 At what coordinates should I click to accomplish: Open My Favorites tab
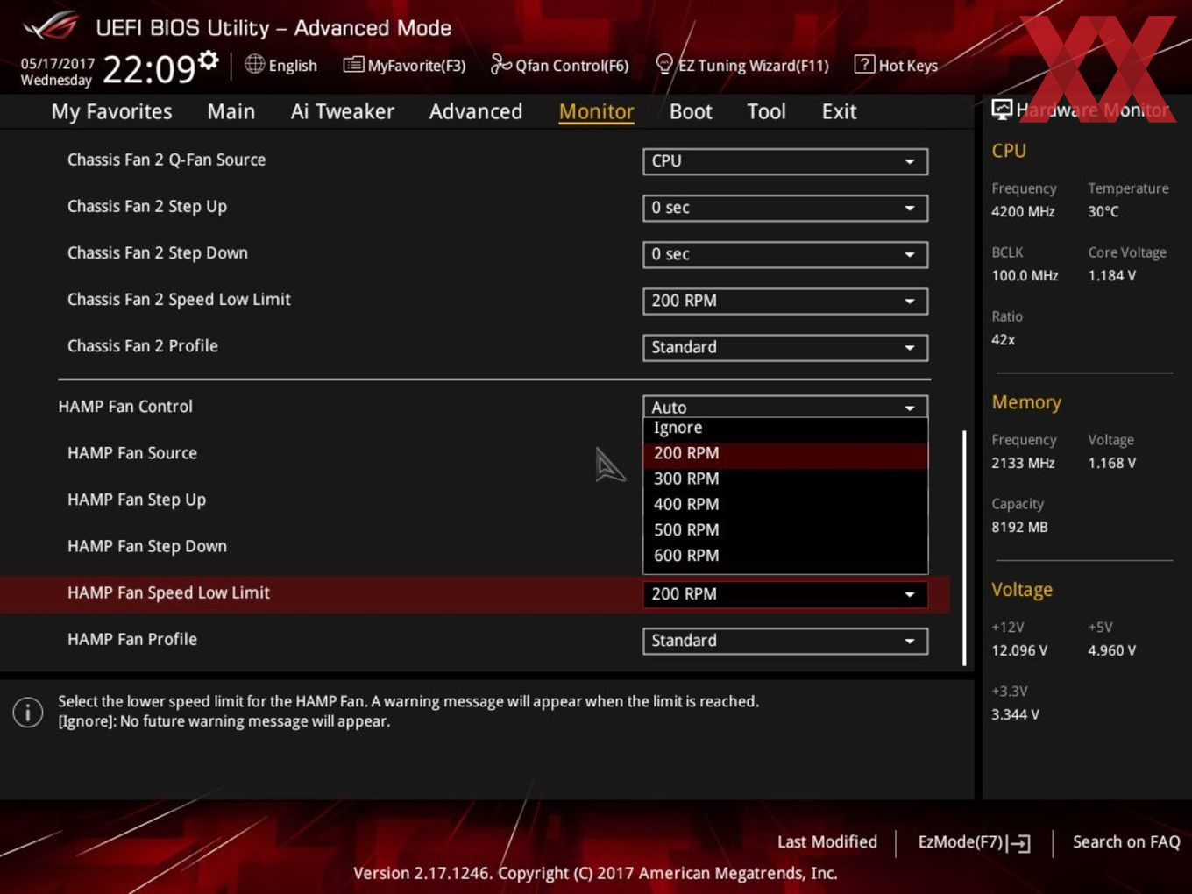point(111,111)
